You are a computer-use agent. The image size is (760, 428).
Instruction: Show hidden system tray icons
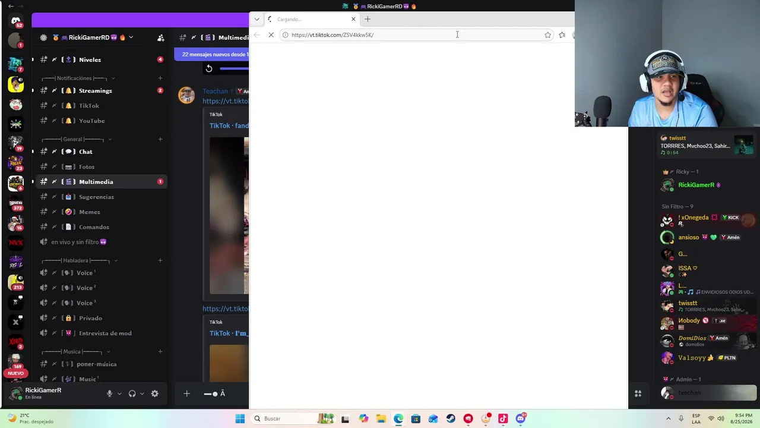click(x=668, y=418)
